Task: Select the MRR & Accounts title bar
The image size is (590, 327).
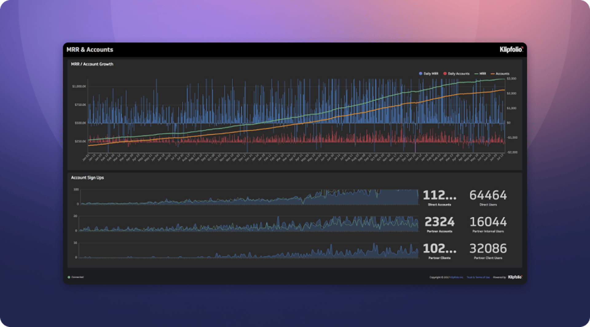Action: click(x=90, y=49)
